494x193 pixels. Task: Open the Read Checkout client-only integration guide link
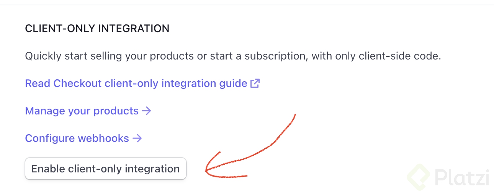point(136,83)
